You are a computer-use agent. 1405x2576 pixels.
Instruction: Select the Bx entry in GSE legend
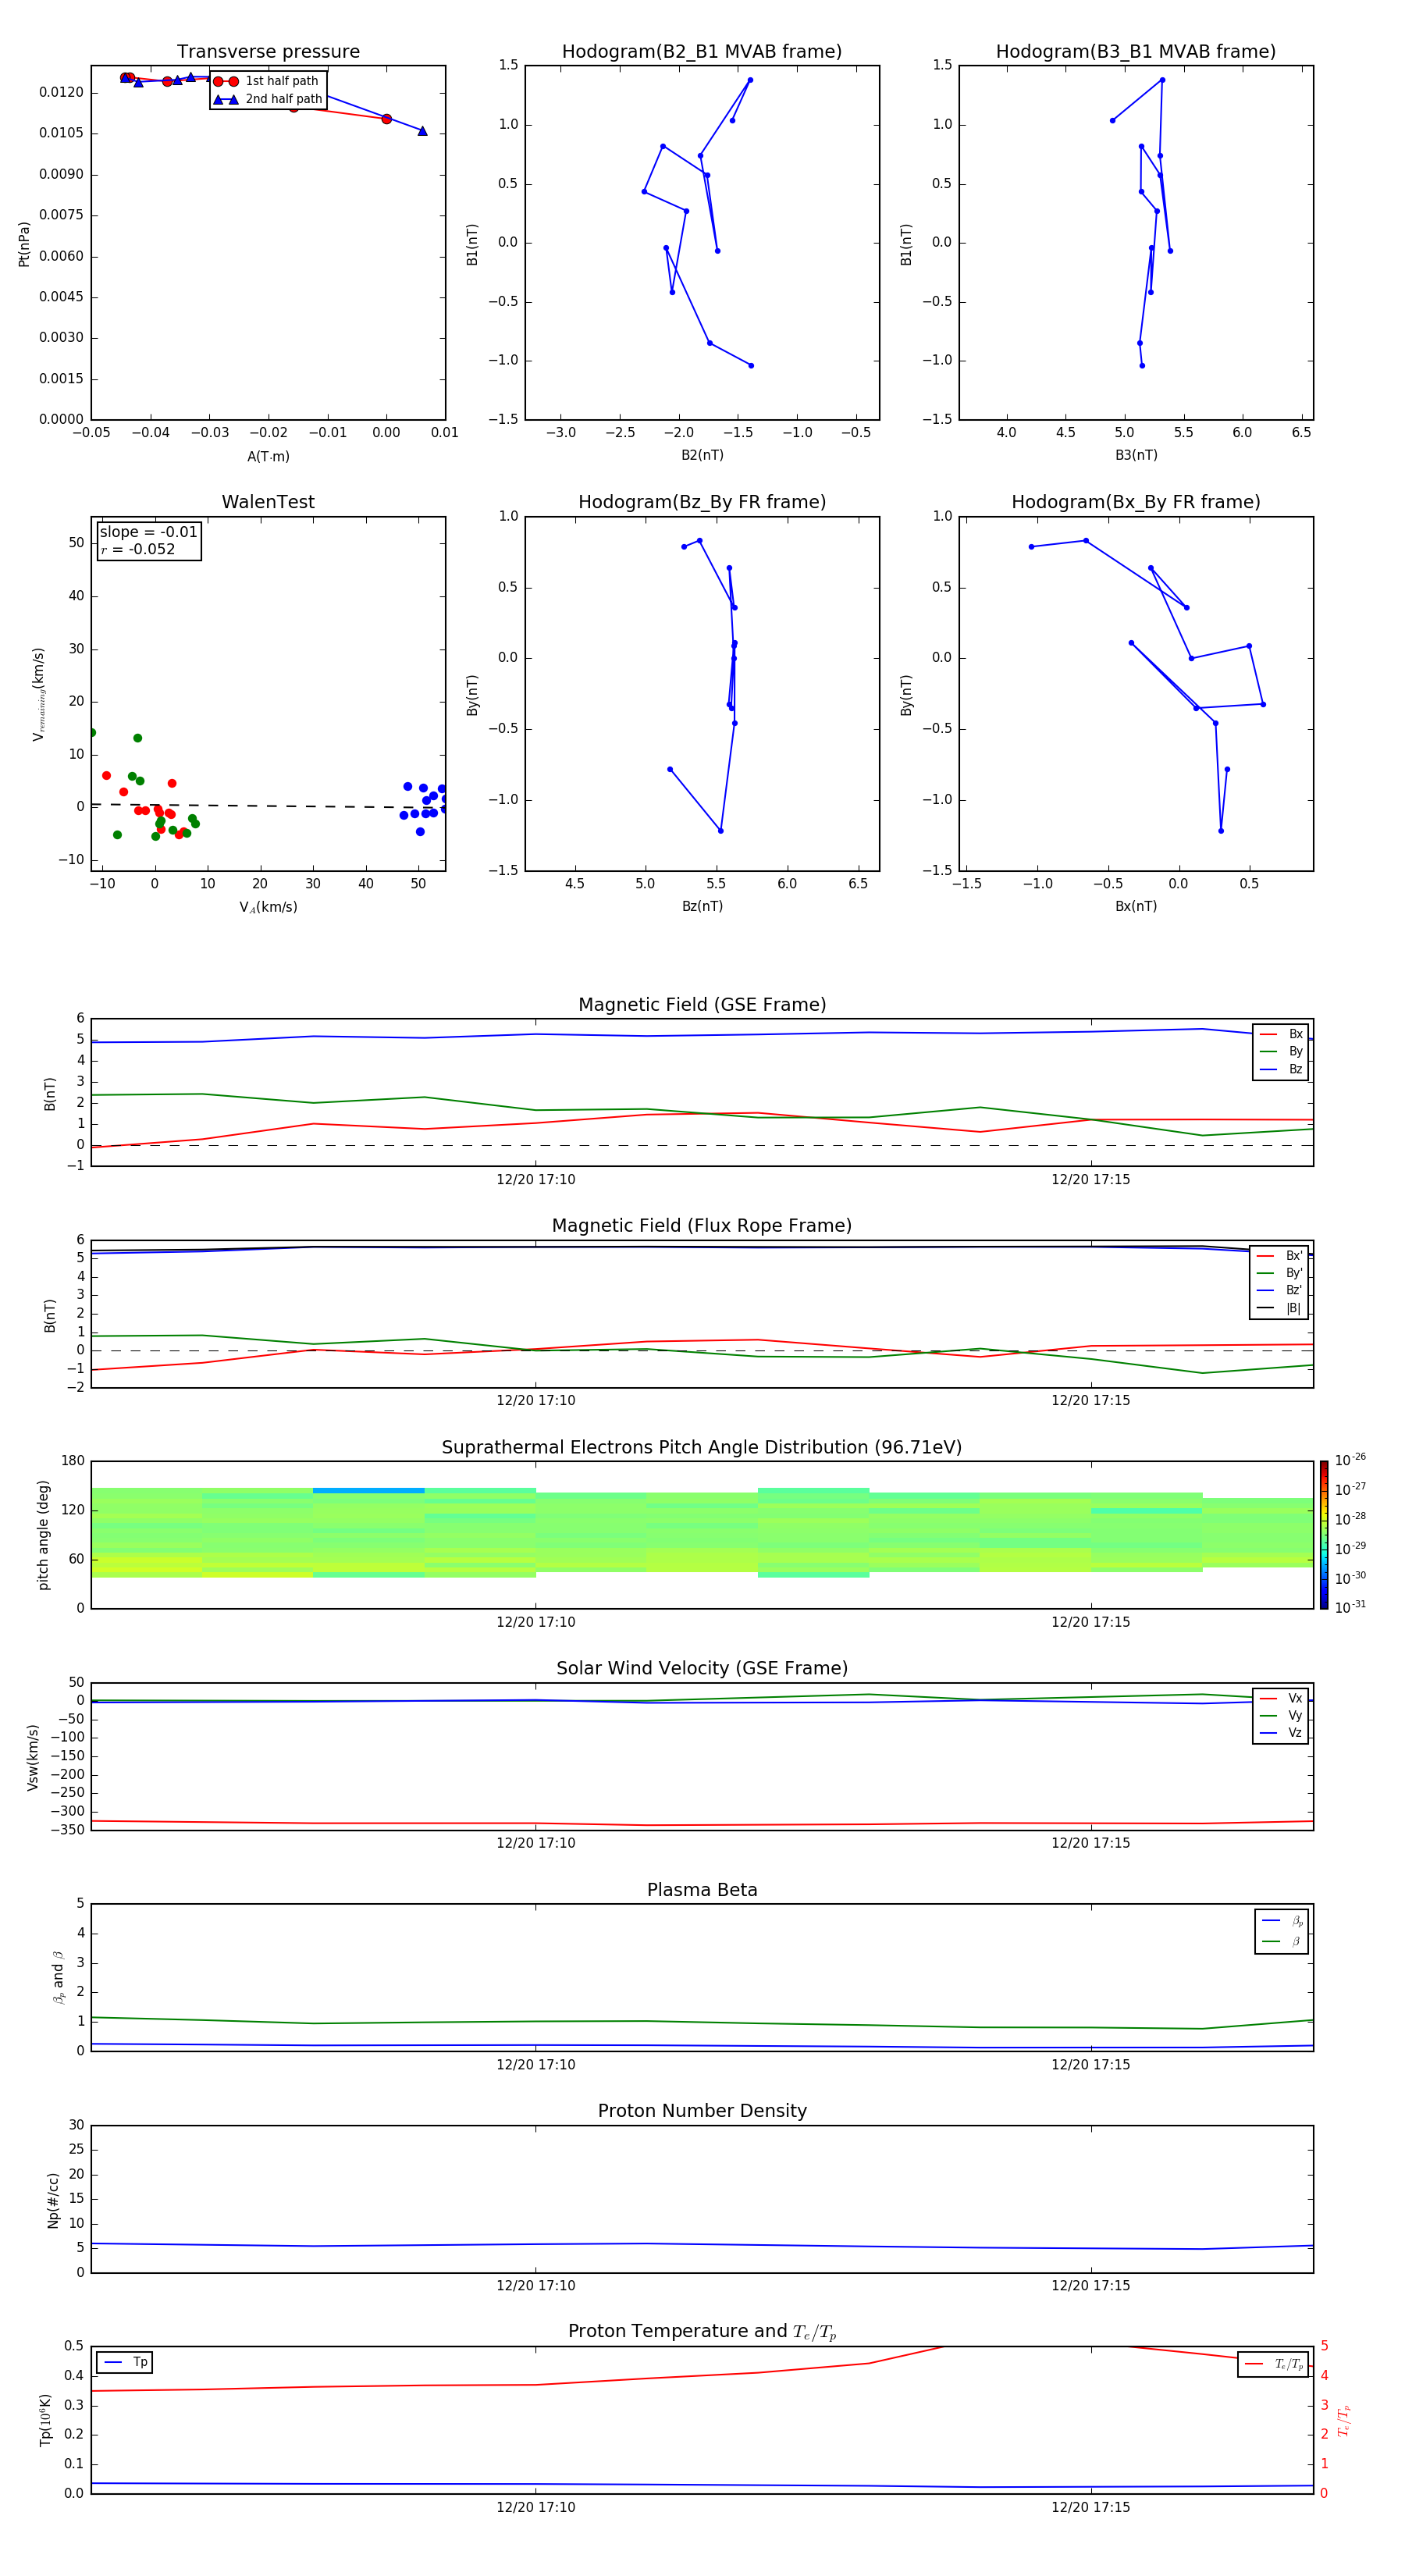tap(1281, 1034)
